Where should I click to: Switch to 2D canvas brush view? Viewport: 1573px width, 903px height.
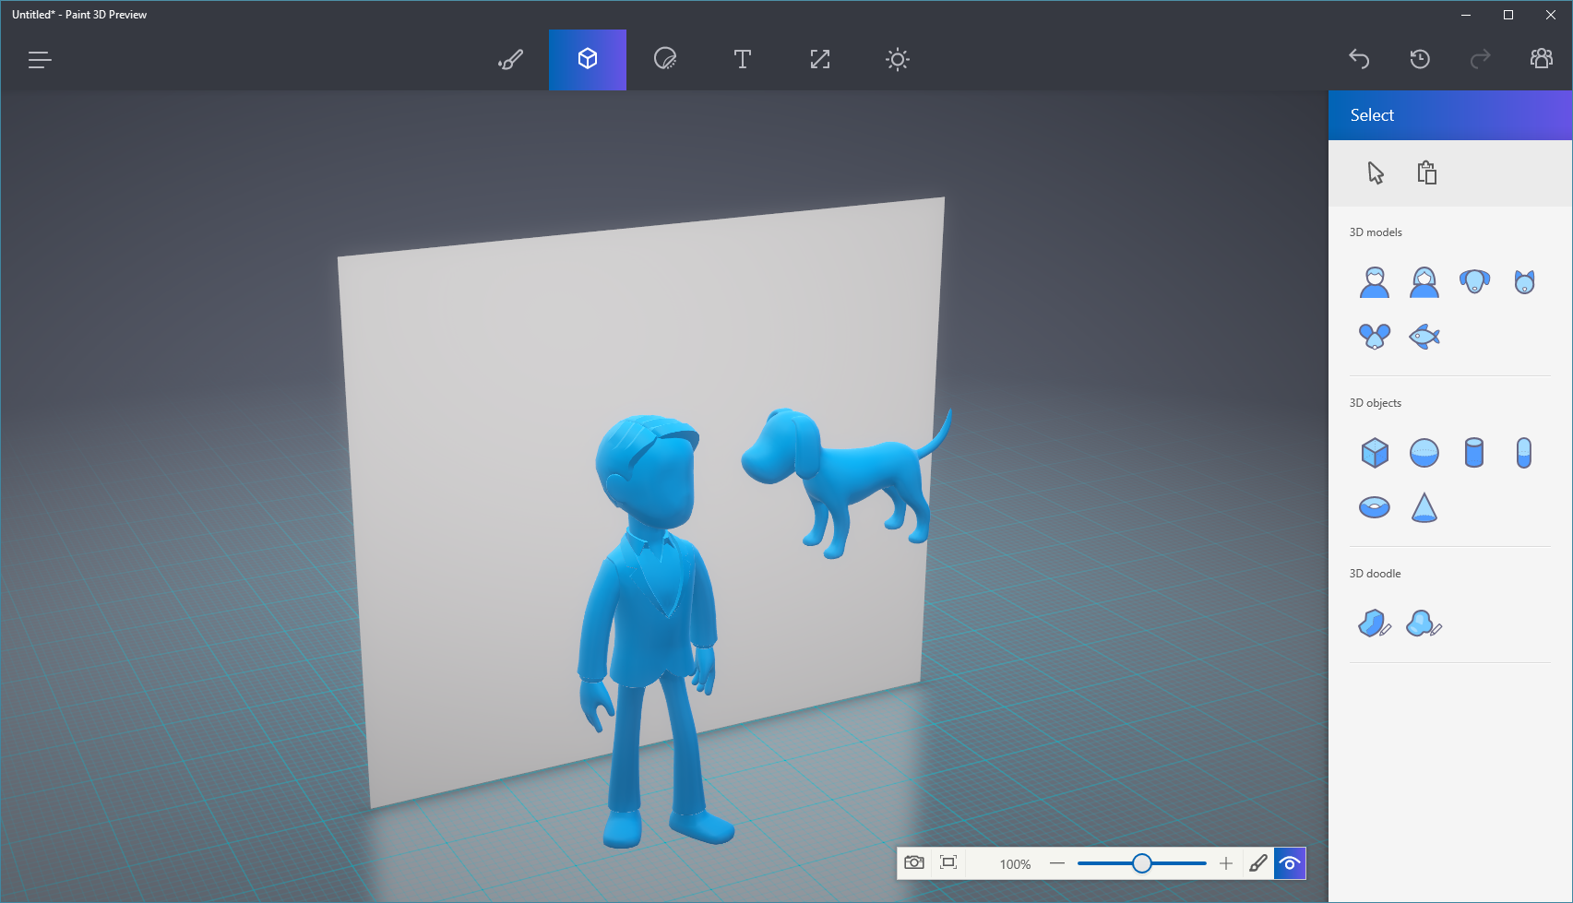[1258, 863]
